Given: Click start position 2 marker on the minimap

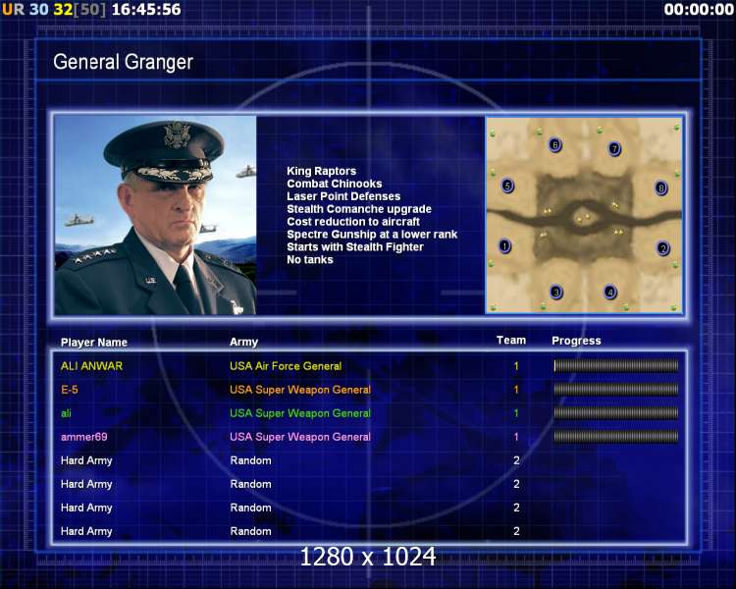Looking at the screenshot, I should (x=662, y=248).
